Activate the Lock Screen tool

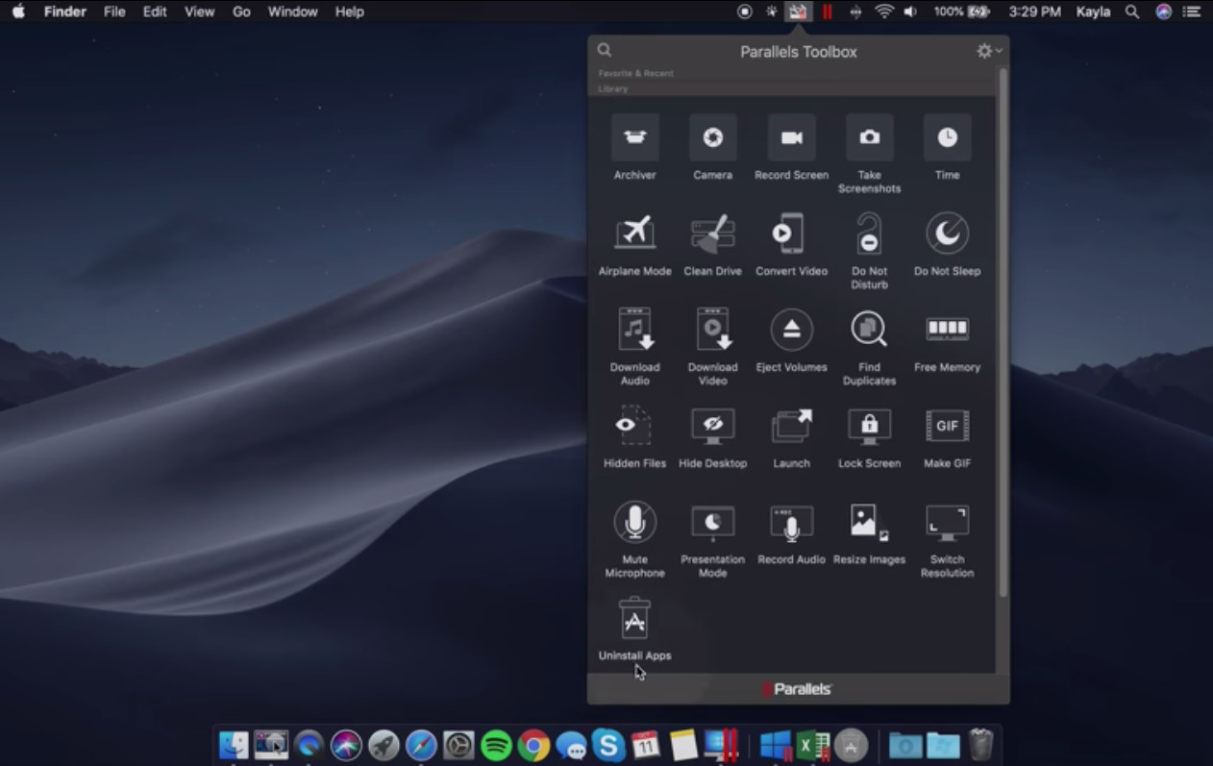click(x=869, y=426)
